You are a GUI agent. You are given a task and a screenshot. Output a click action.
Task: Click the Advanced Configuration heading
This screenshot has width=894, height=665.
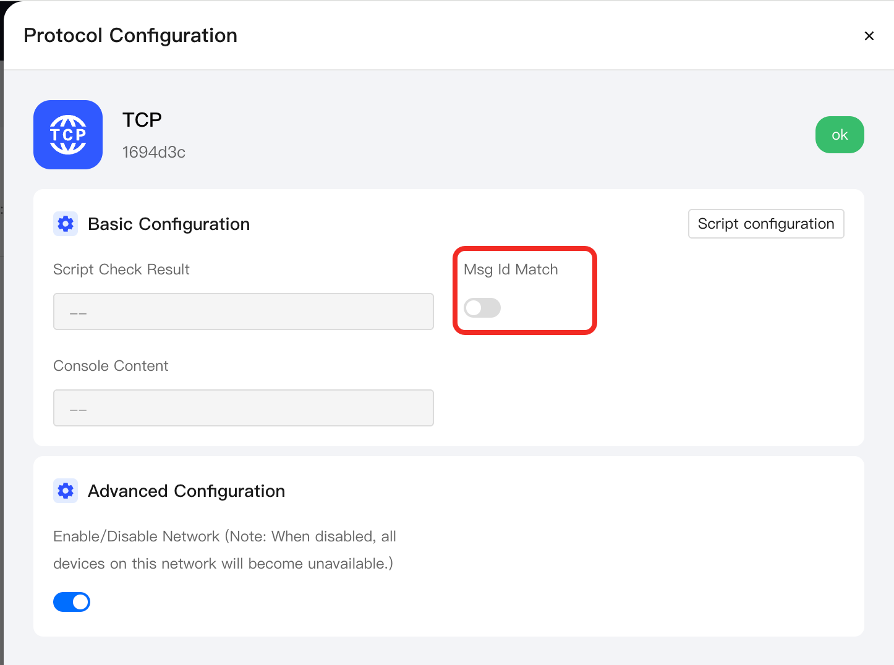click(187, 491)
